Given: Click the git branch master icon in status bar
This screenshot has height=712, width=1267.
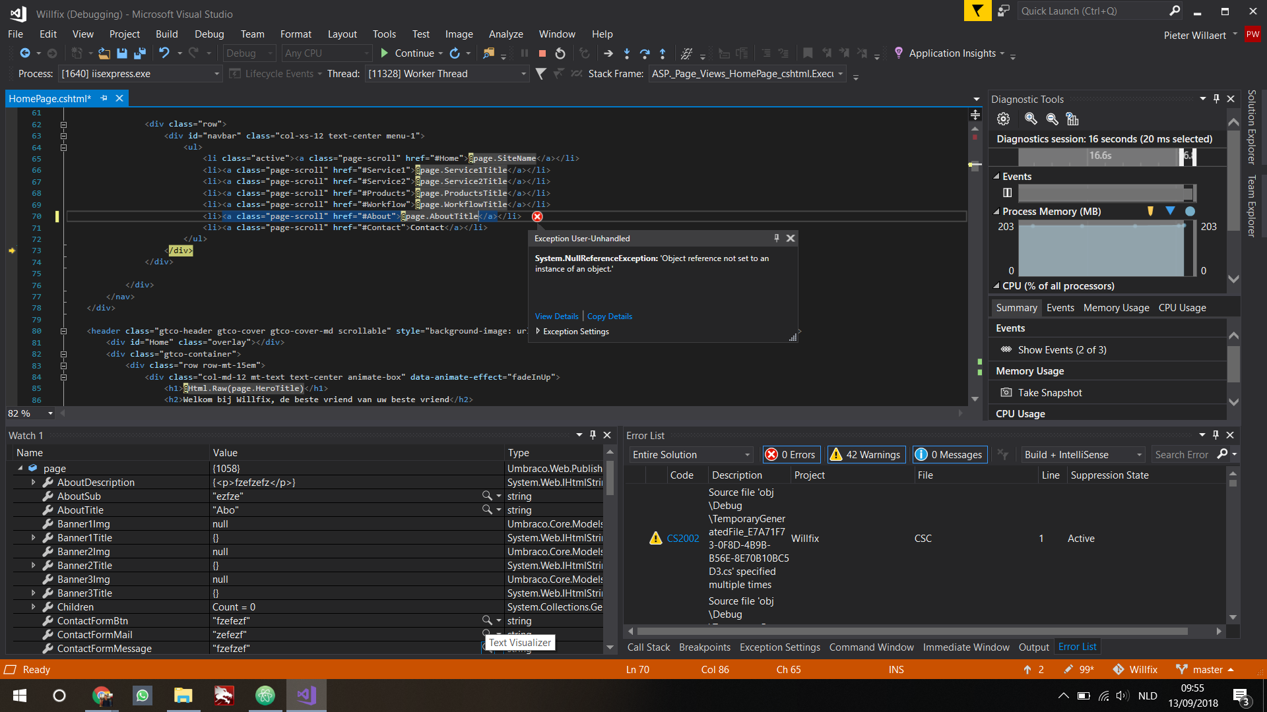Looking at the screenshot, I should (1181, 669).
